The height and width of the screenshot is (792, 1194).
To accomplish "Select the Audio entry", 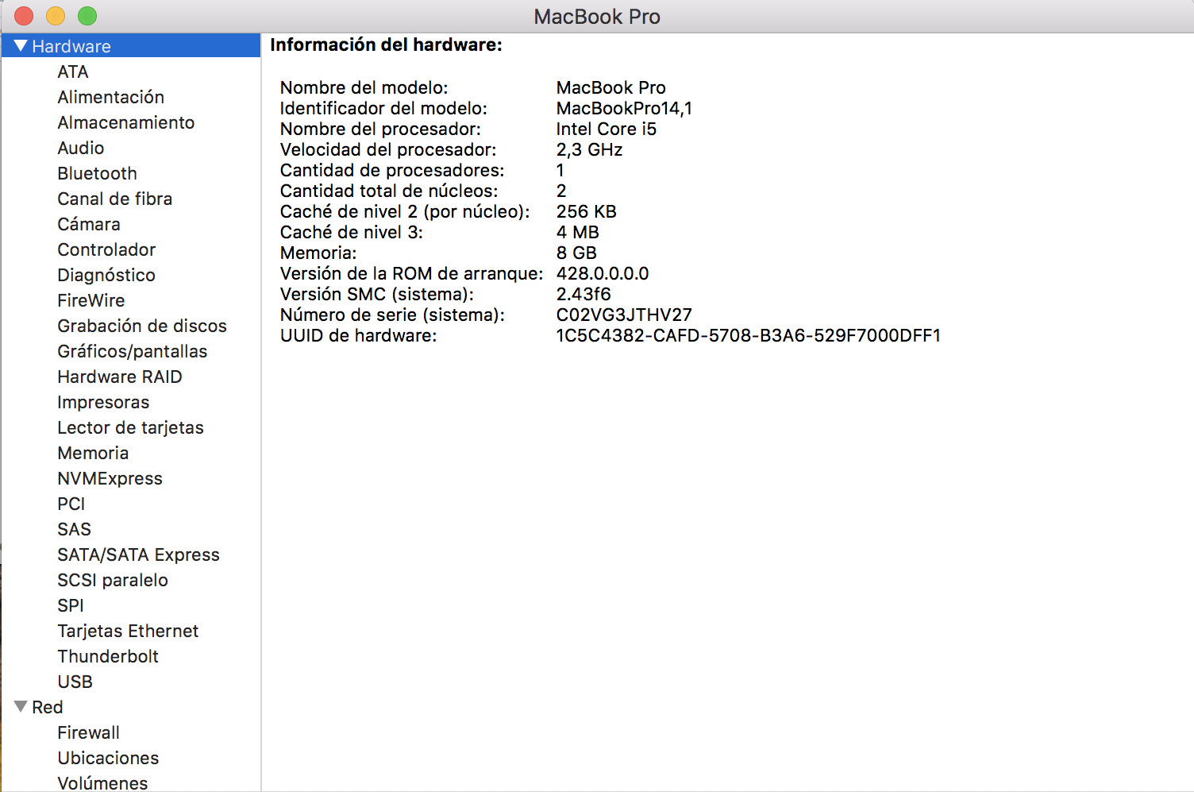I will (81, 148).
